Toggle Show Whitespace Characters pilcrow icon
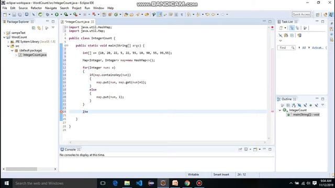 (182, 15)
